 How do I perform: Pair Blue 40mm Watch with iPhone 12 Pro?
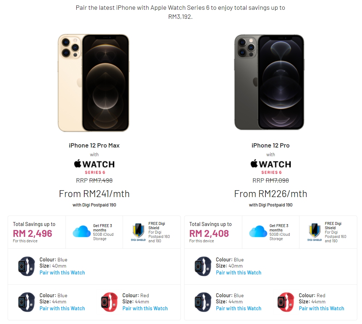point(239,273)
